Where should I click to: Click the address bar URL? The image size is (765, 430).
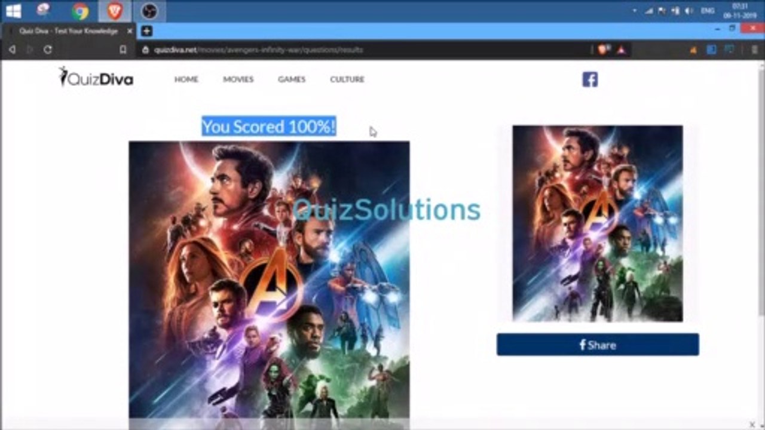pyautogui.click(x=258, y=50)
